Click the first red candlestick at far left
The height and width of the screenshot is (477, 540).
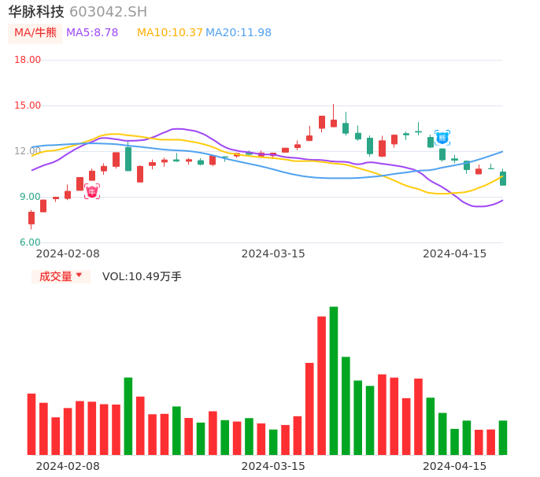tap(31, 218)
